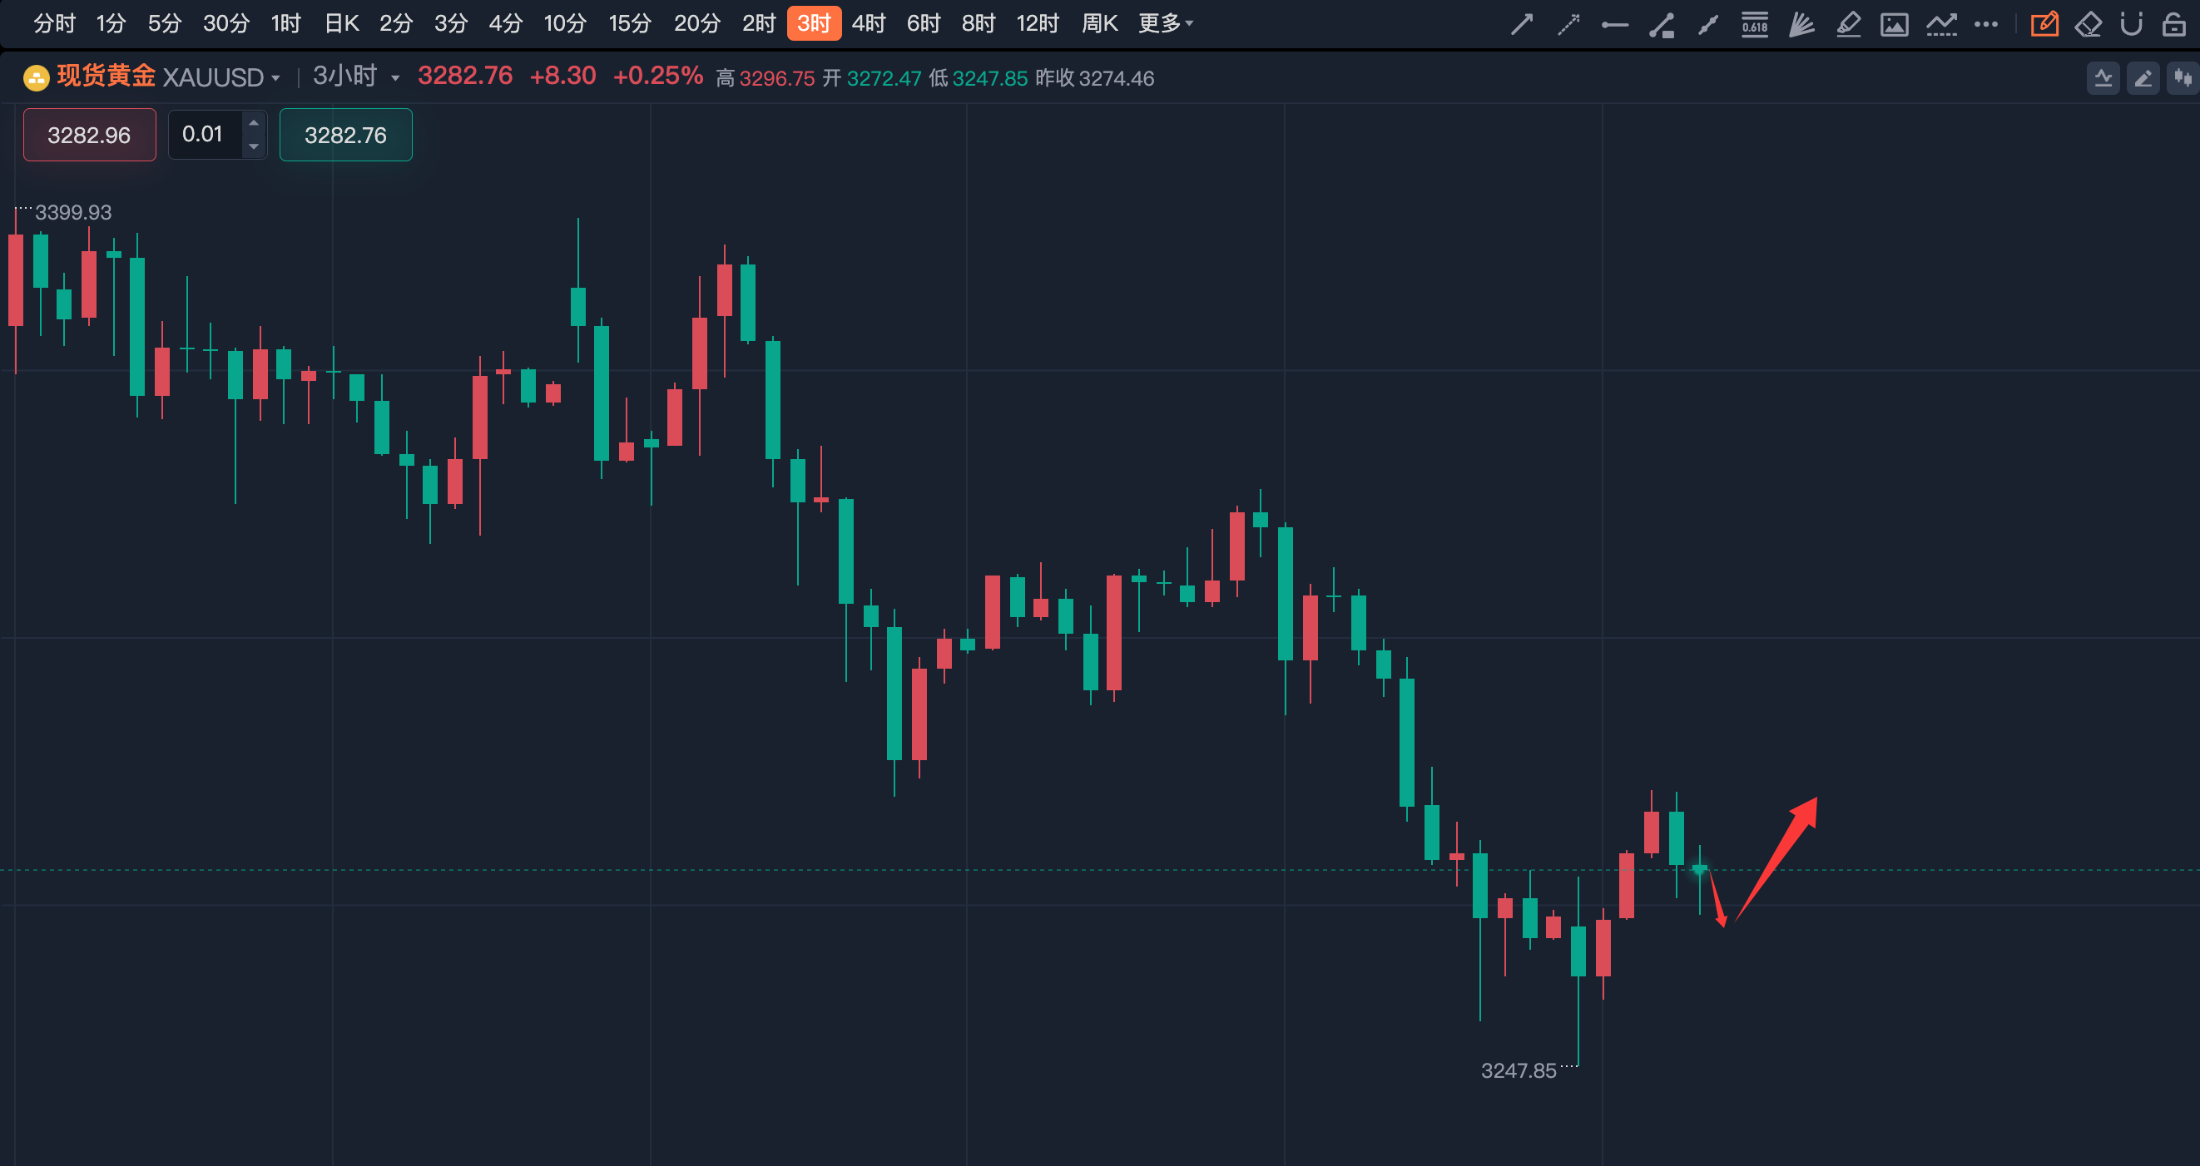The image size is (2200, 1166).
Task: Select the fan lines drawing tool
Action: (x=1801, y=24)
